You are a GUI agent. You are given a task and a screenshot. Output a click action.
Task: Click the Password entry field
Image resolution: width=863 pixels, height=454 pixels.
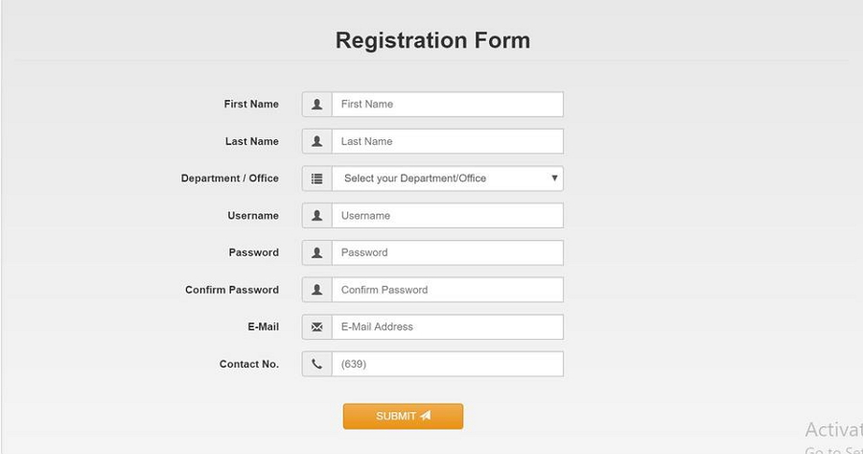[447, 252]
